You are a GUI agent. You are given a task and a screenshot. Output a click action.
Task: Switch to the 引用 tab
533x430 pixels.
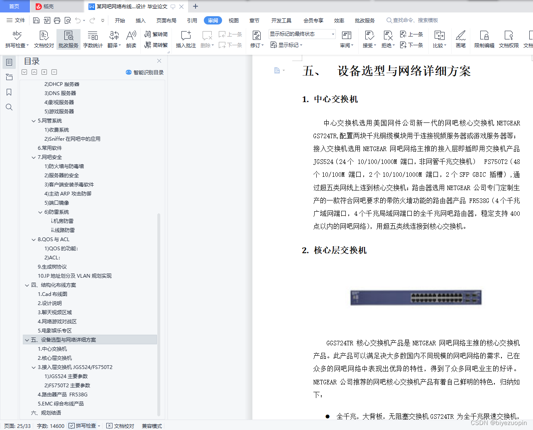pyautogui.click(x=192, y=20)
